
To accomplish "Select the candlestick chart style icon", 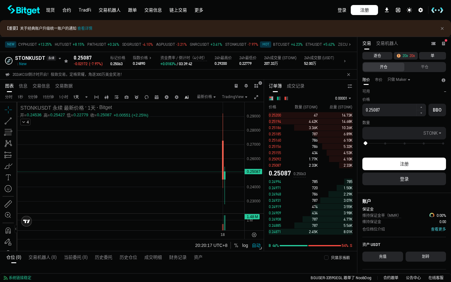I will 106,97.
